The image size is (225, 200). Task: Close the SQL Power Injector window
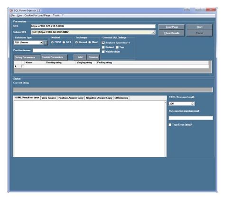tap(211, 9)
